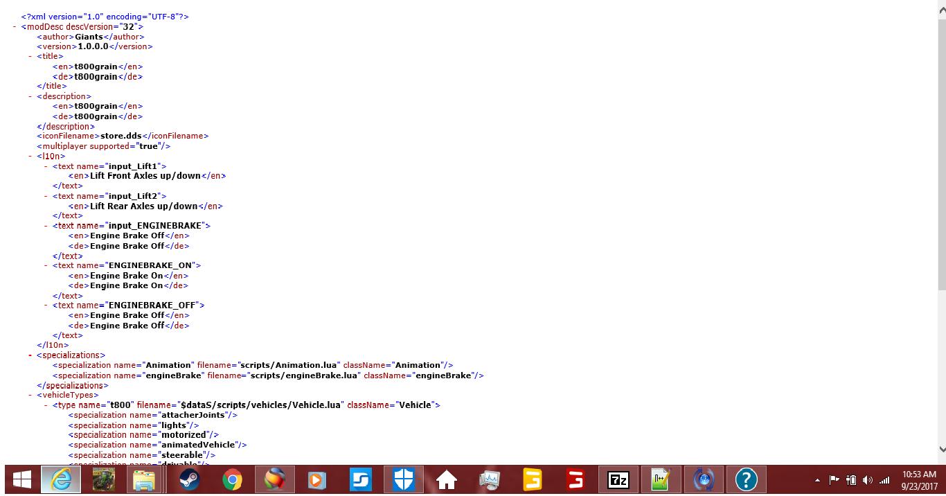Collapse the input_Lift1 text node
946x496 pixels.
tap(46, 166)
